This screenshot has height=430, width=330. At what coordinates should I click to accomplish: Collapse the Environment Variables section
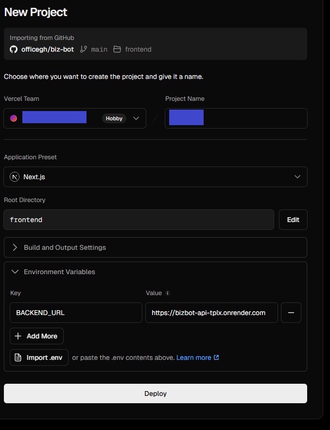point(59,272)
